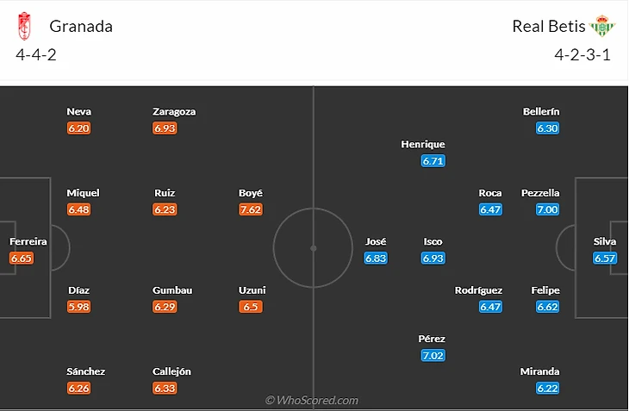629x411 pixels.
Task: Click Granada's 4-4-2 formation label
Action: click(36, 54)
